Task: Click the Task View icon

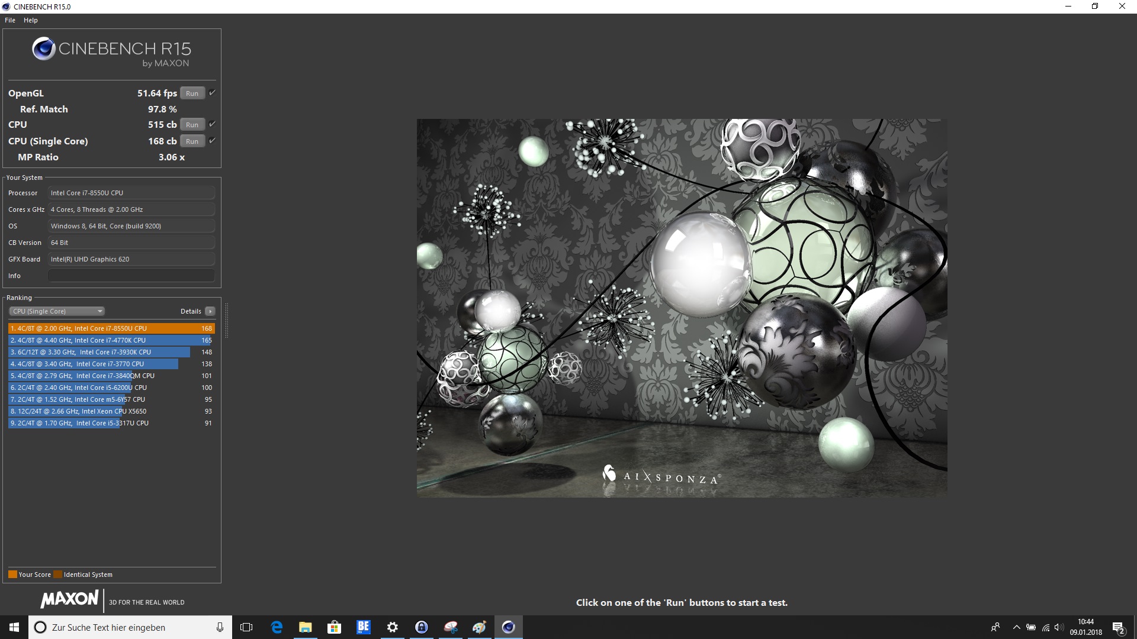Action: point(246,627)
